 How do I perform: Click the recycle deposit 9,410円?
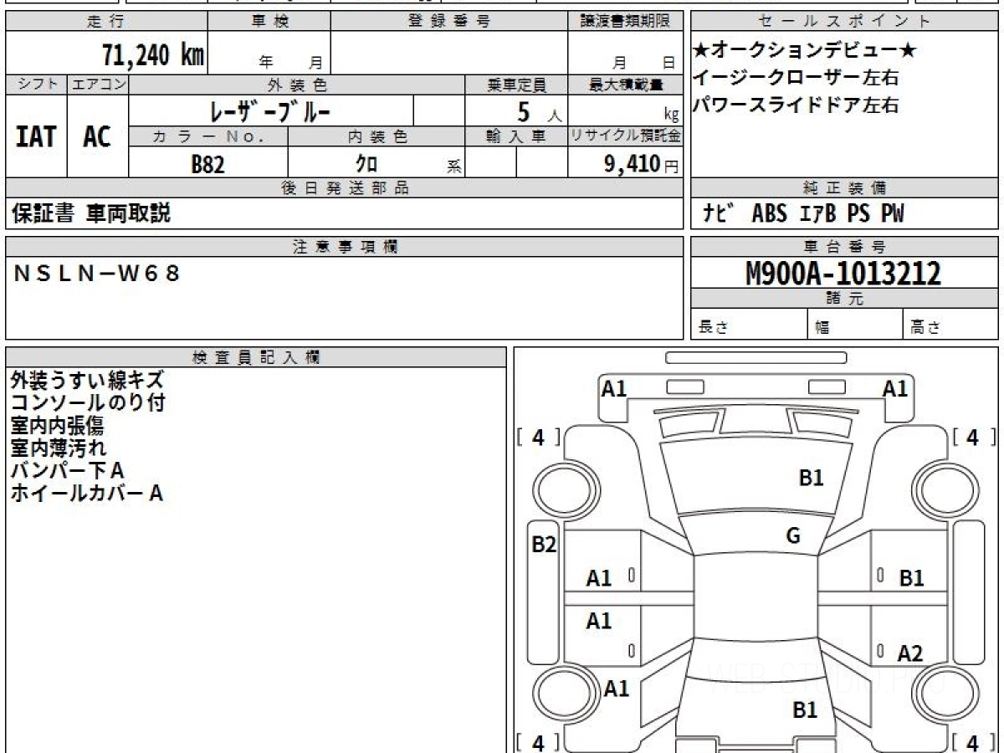point(642,164)
